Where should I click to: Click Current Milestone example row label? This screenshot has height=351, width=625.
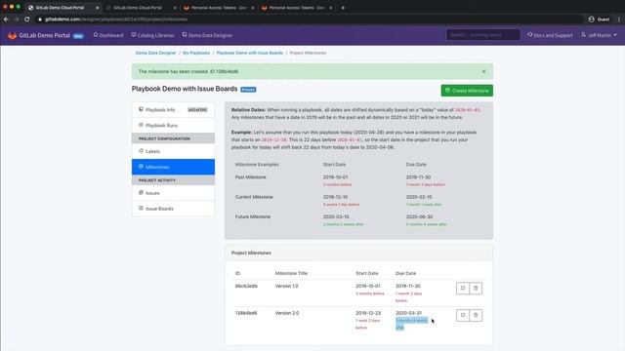(x=254, y=197)
